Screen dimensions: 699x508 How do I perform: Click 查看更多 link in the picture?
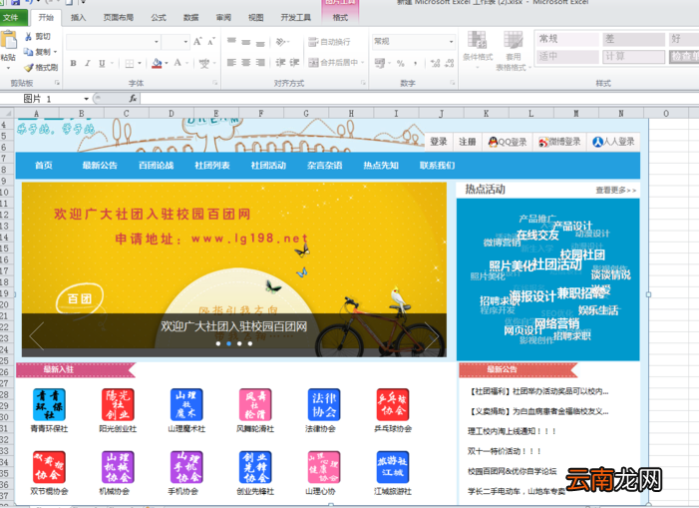click(615, 190)
